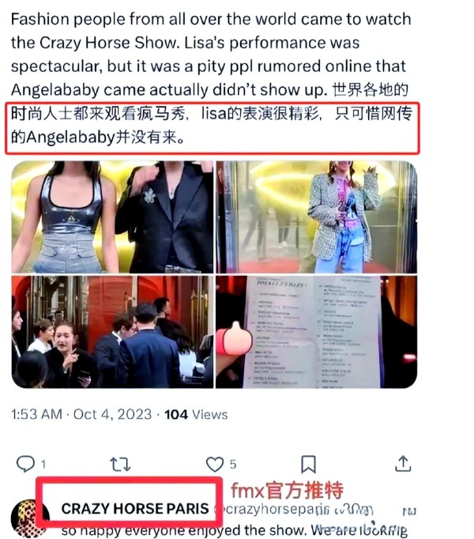Image resolution: width=474 pixels, height=539 pixels.
Task: Open Crazy Horse Paris profile avatar
Action: (x=28, y=518)
